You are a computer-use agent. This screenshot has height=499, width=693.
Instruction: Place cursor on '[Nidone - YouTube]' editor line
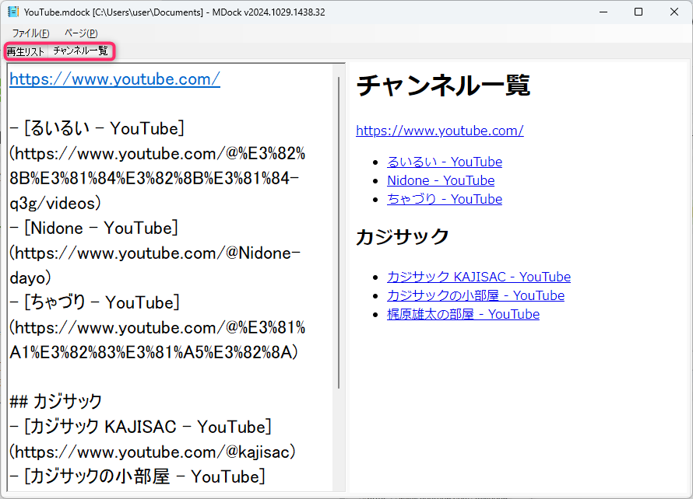[93, 228]
